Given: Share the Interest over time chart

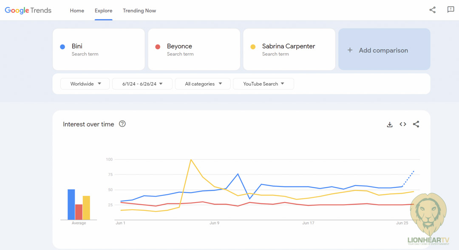Looking at the screenshot, I should click(x=416, y=124).
